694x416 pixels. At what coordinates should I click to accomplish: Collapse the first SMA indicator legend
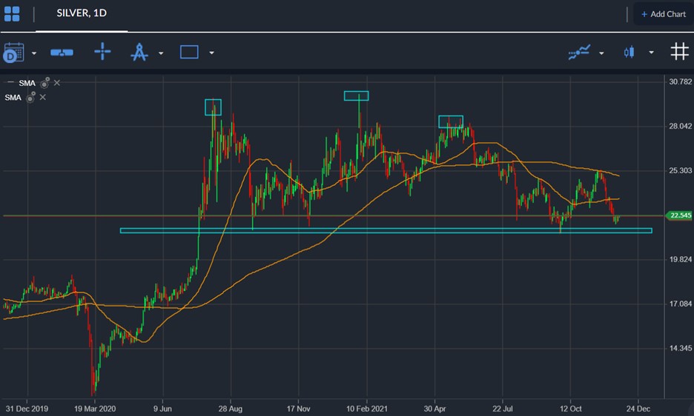(10, 82)
